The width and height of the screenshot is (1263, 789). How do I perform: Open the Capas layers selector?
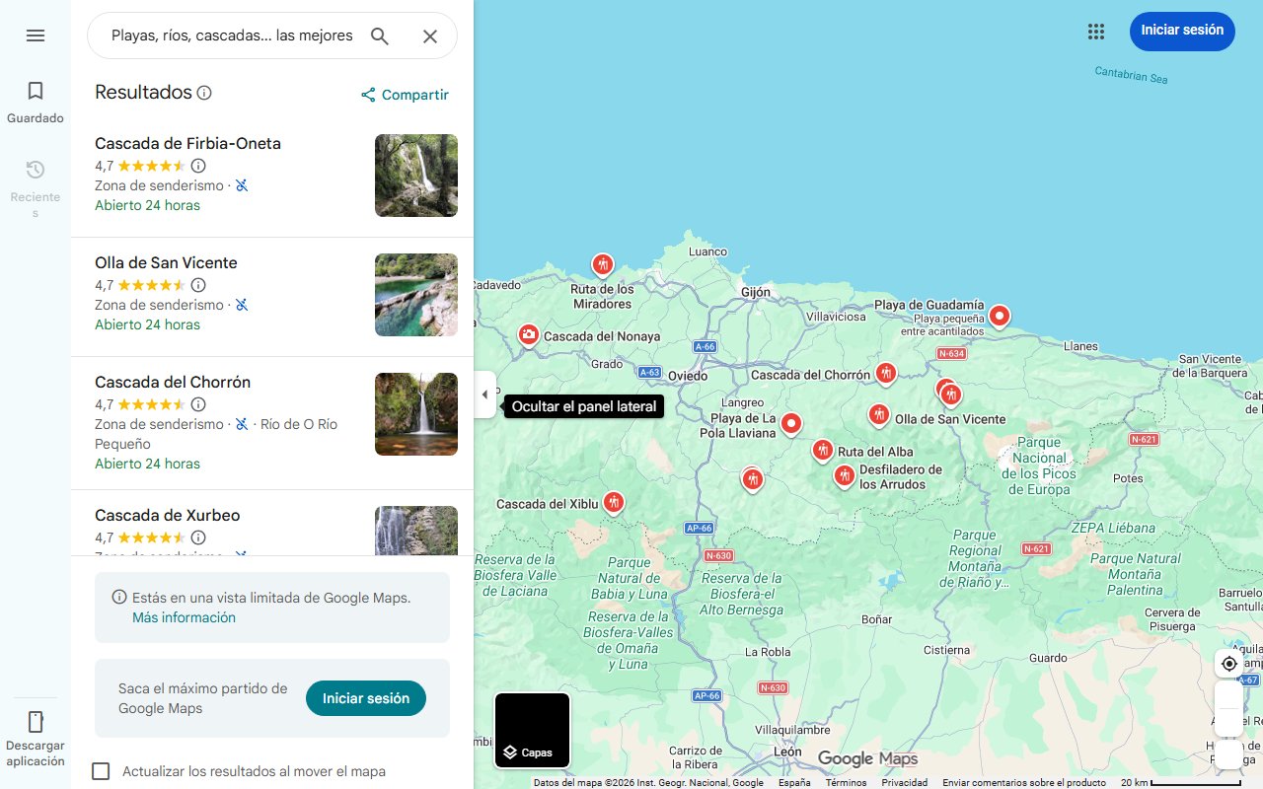pyautogui.click(x=532, y=731)
